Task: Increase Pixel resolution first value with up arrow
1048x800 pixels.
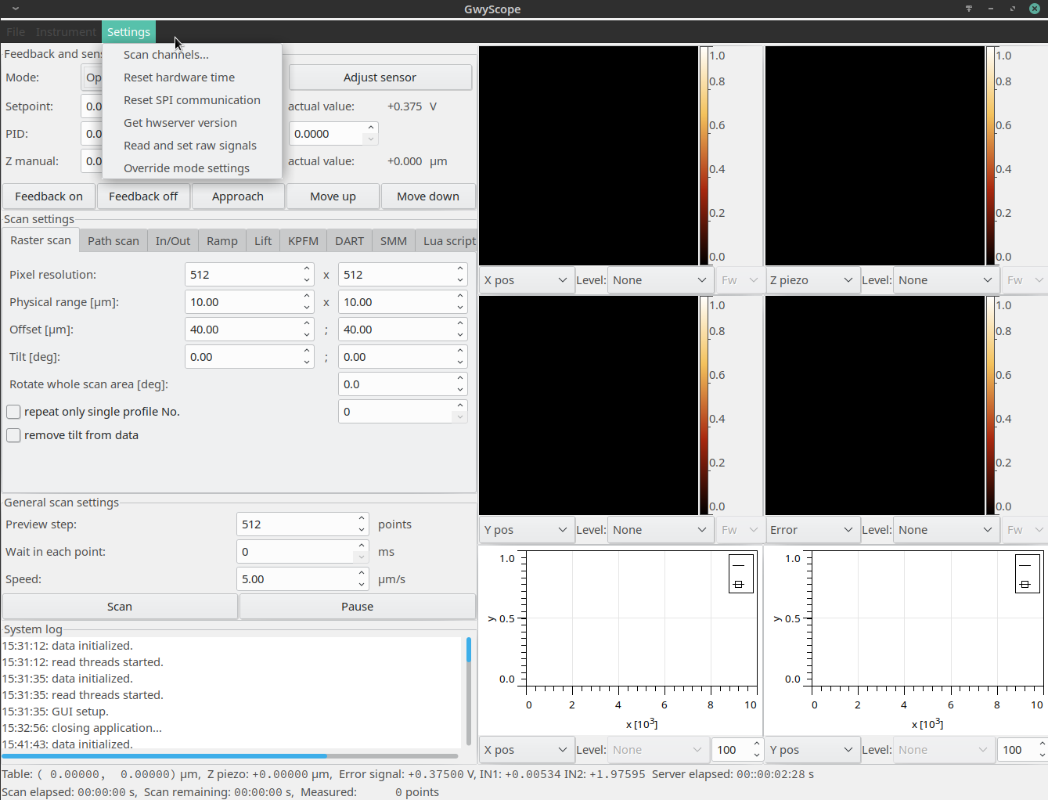Action: click(x=307, y=269)
